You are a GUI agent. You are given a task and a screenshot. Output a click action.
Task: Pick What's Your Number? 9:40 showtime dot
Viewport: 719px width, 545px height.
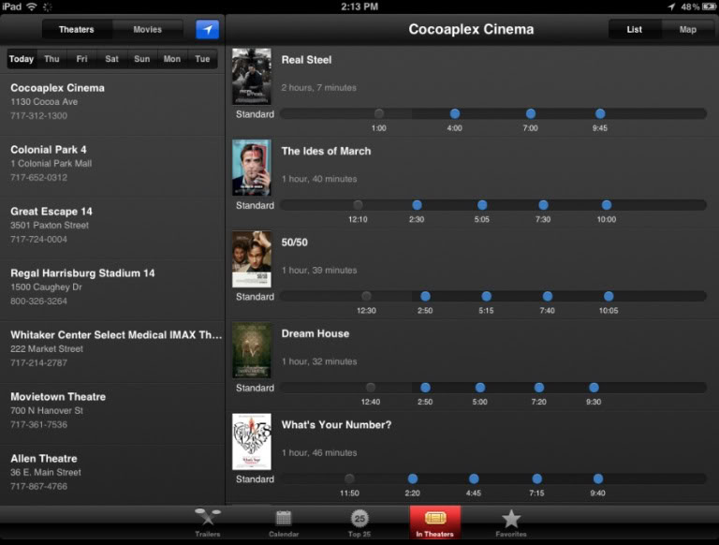[x=598, y=479]
